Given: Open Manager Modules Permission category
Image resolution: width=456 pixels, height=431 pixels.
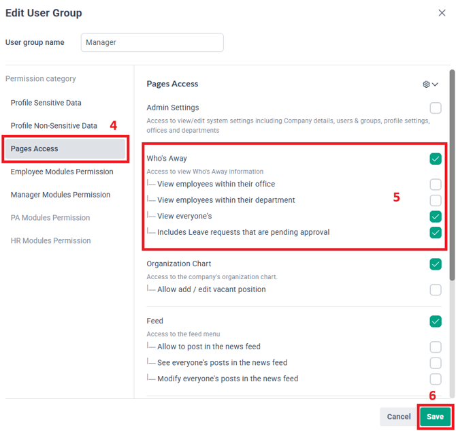Looking at the screenshot, I should (x=60, y=195).
